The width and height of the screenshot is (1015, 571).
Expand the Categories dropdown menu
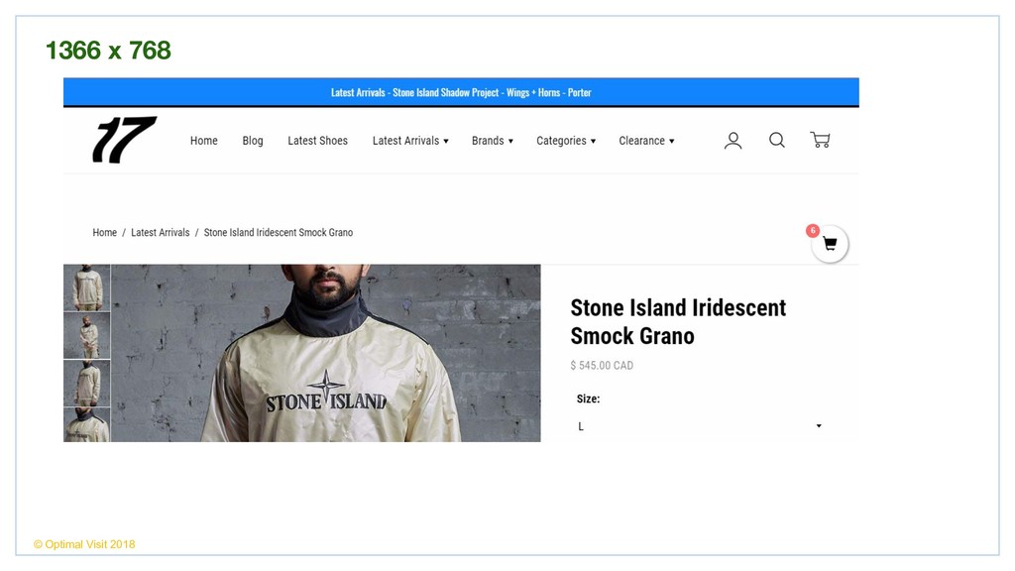tap(566, 141)
